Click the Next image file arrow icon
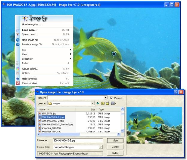This screenshot has width=187, height=160. click(x=18, y=40)
